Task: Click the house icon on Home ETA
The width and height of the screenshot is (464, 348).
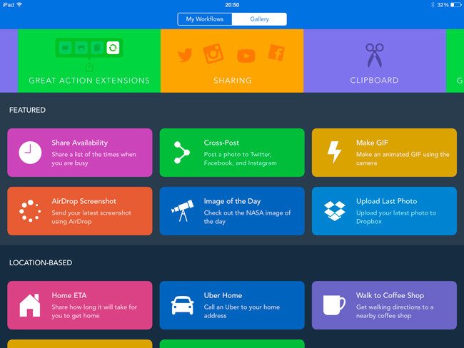Action: [30, 305]
